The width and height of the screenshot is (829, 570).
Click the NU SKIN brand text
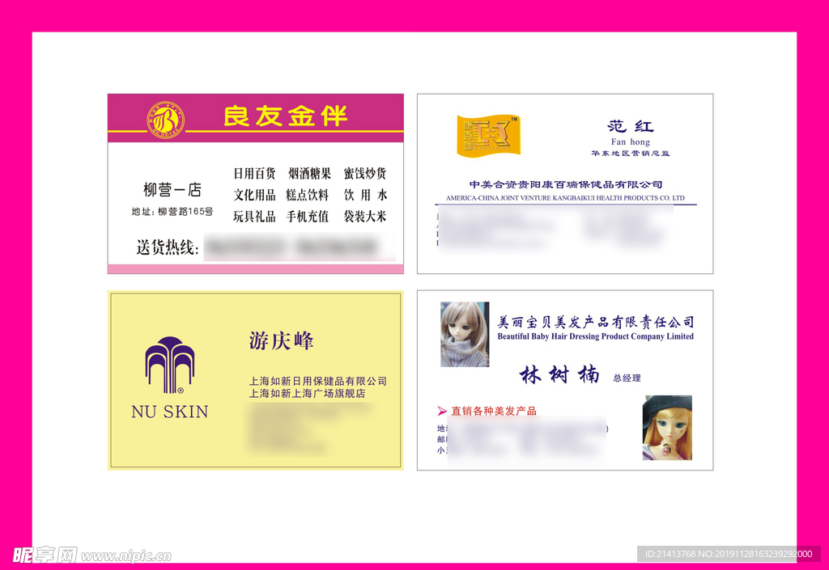169,412
